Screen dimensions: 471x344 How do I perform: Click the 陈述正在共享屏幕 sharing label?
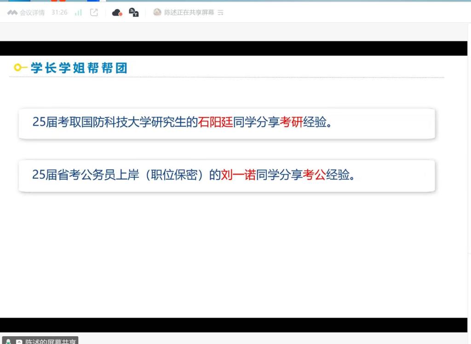[189, 12]
